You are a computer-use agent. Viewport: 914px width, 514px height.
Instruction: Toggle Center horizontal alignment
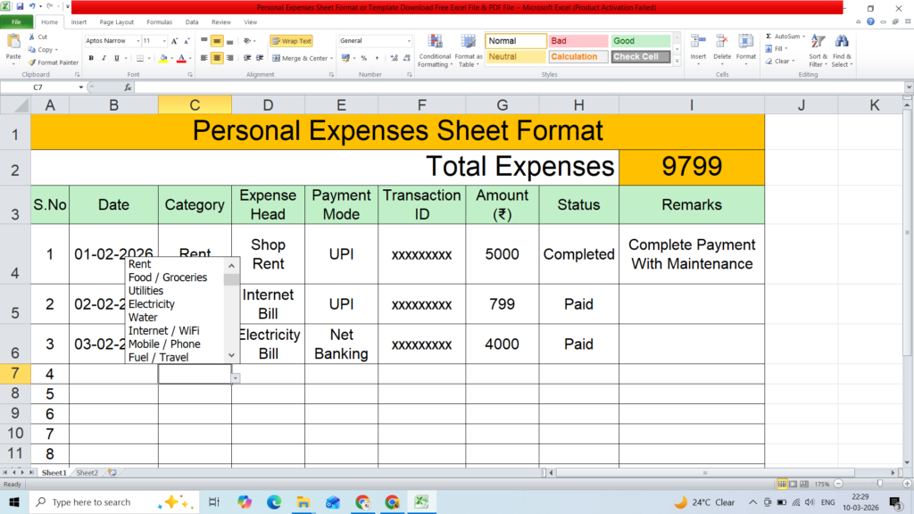(217, 58)
